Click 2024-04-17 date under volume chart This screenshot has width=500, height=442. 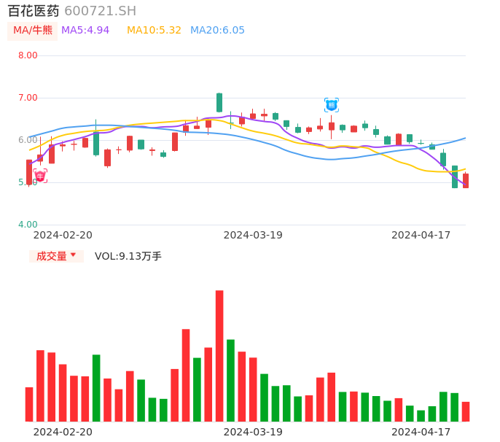pyautogui.click(x=421, y=432)
